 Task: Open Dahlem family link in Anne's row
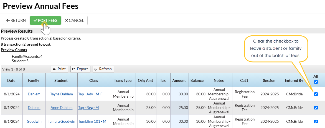34,108
